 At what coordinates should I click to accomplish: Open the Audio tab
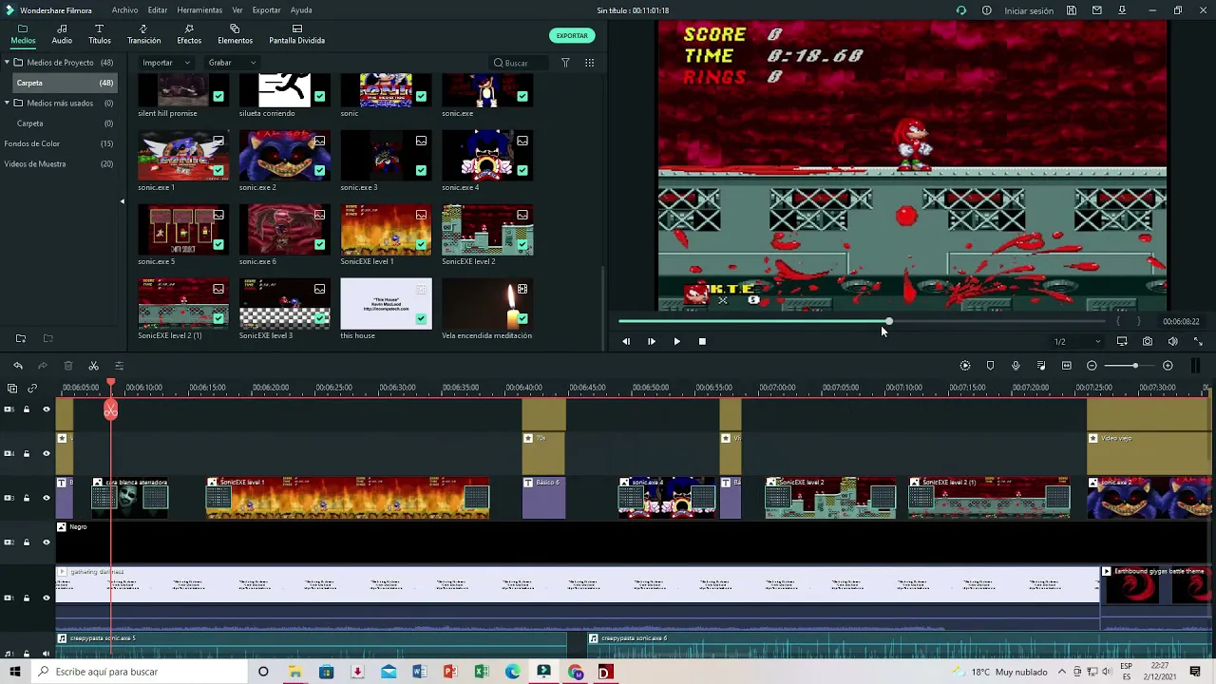click(x=62, y=35)
